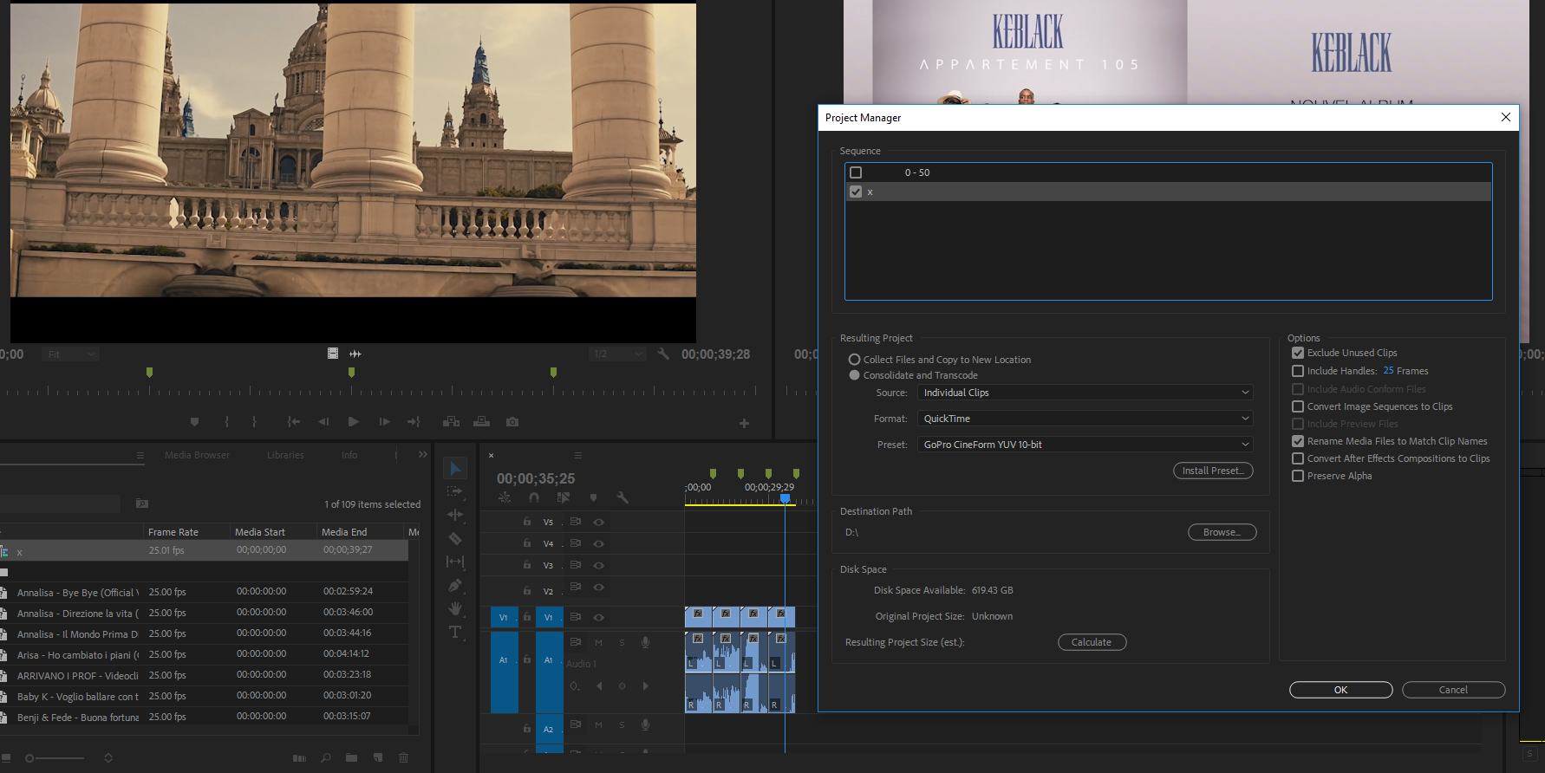
Task: Switch to the Libraries tab
Action: (285, 455)
